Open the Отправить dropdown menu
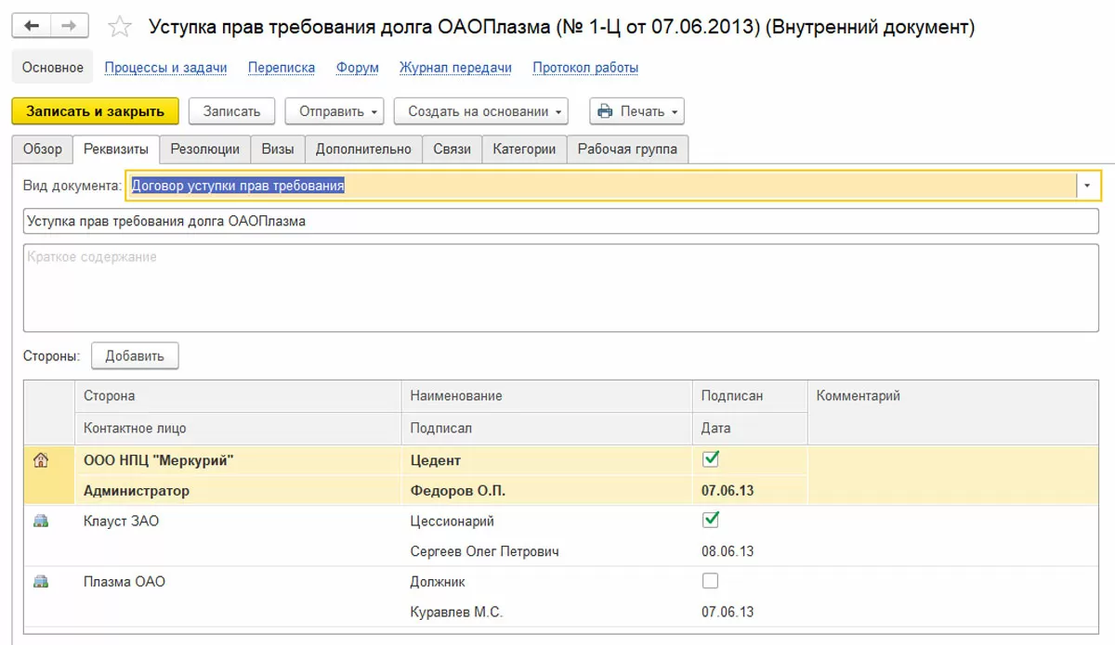 (334, 111)
